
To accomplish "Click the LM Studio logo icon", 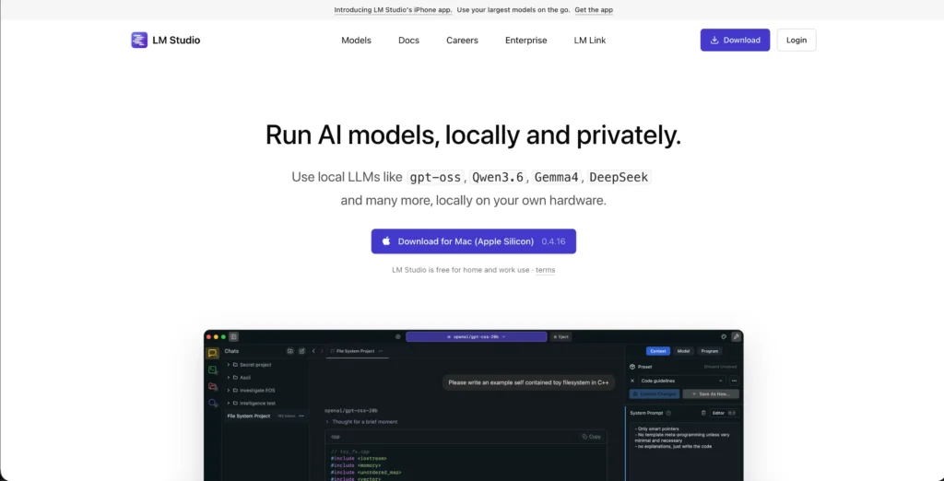I will point(139,41).
